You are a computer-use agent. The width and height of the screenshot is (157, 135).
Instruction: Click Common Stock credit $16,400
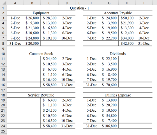click(50, 80)
